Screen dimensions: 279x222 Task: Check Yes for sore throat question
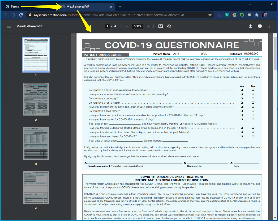[x=242, y=111]
